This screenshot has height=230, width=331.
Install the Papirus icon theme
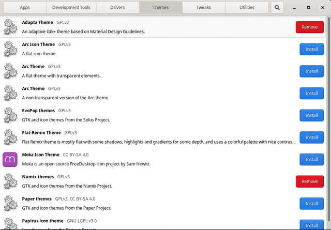click(311, 224)
